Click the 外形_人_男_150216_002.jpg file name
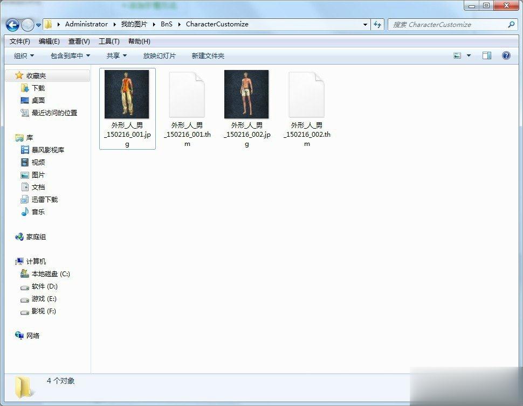523x406 pixels. pos(247,135)
